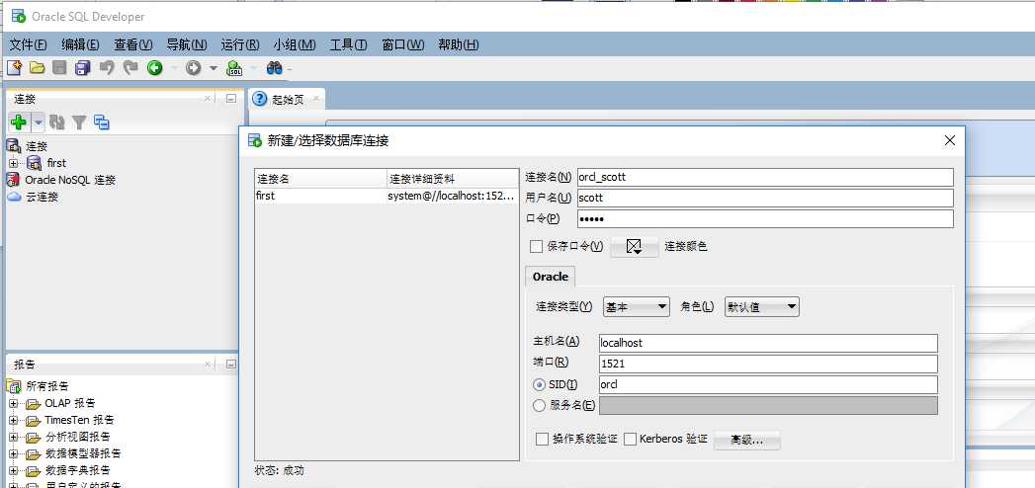The height and width of the screenshot is (488, 1035).
Task: Select the Service Name radio button
Action: pos(540,406)
